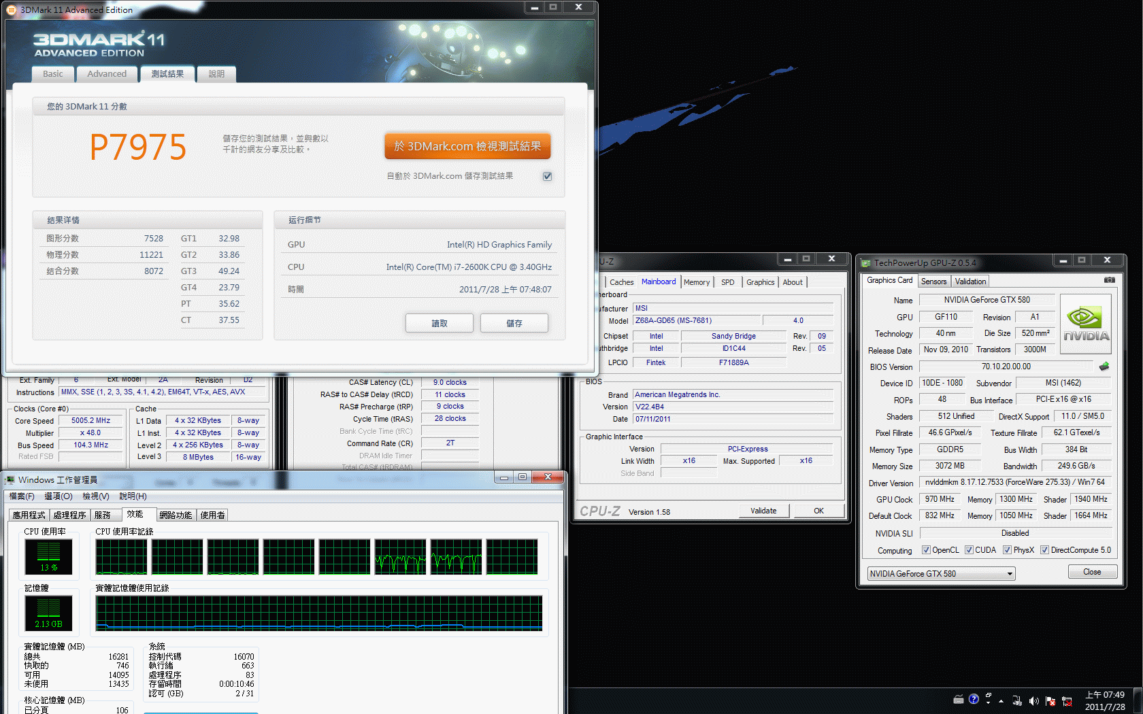
Task: Click the OK button in CPU-Z
Action: coord(818,511)
